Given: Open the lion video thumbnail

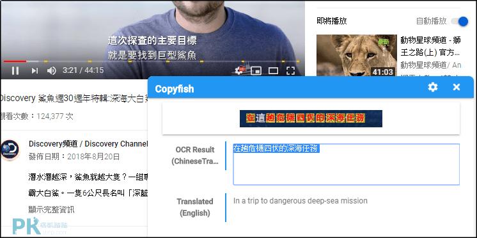Looking at the screenshot, I should click(x=357, y=56).
